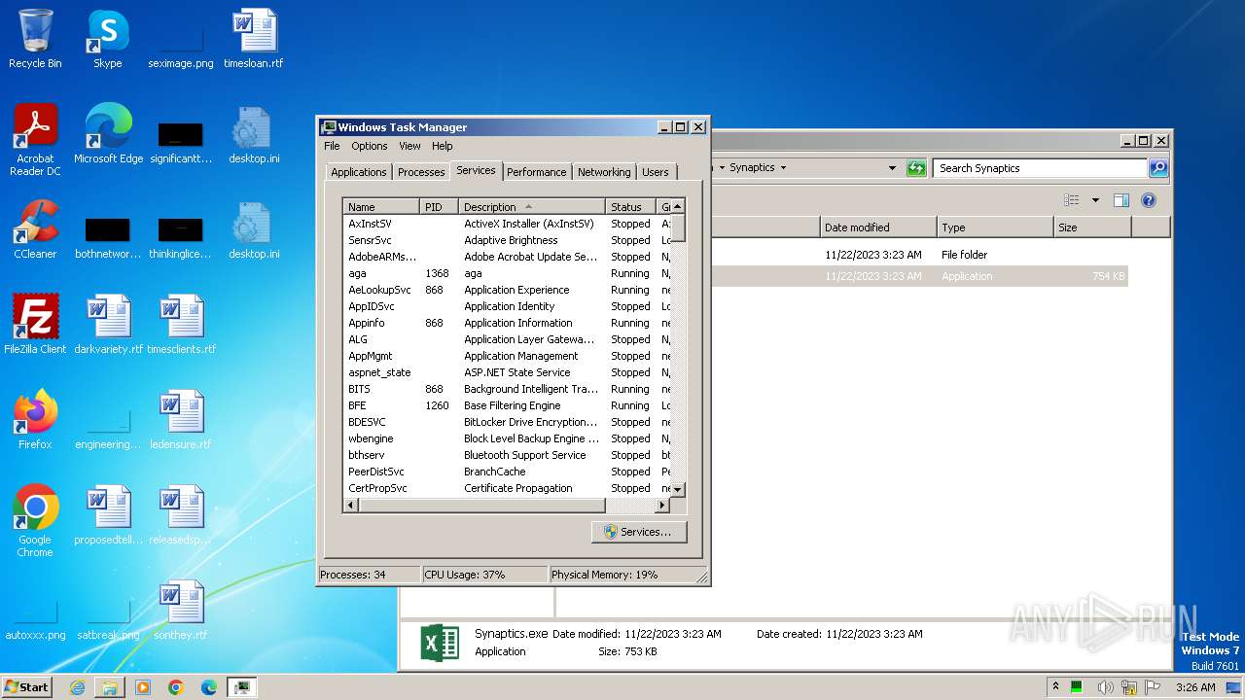Open Internet Explorer from taskbar

[x=77, y=687]
